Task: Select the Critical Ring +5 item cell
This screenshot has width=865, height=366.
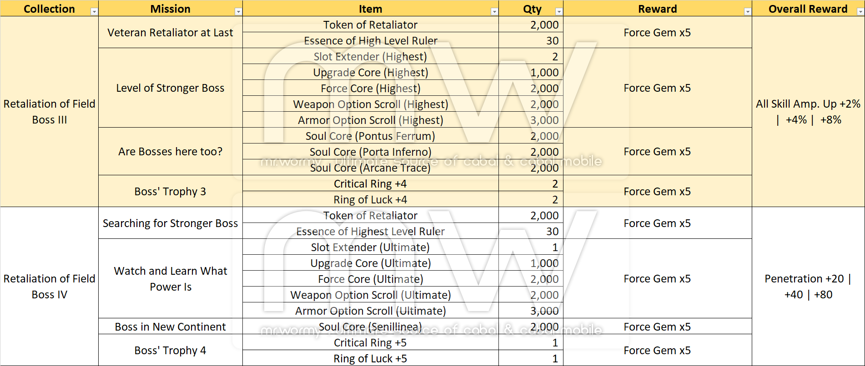Action: 370,343
